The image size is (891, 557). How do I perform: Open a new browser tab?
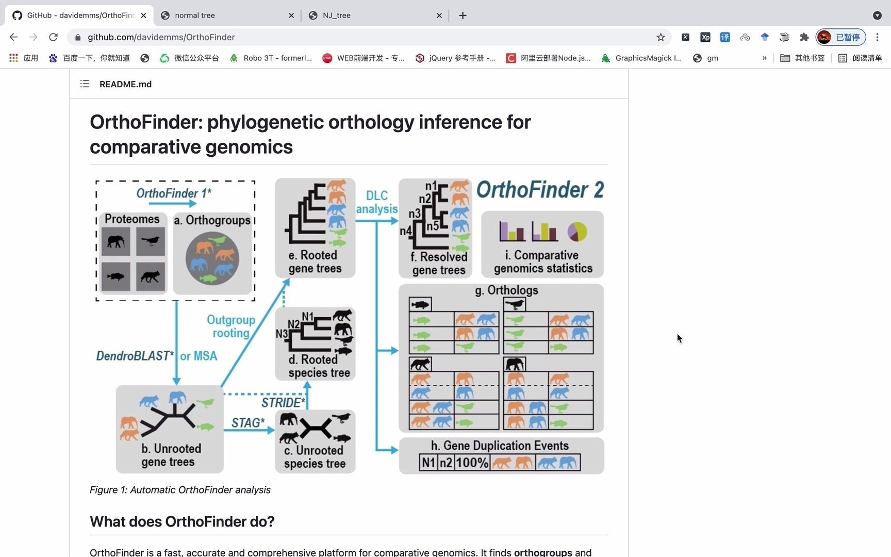(x=463, y=15)
